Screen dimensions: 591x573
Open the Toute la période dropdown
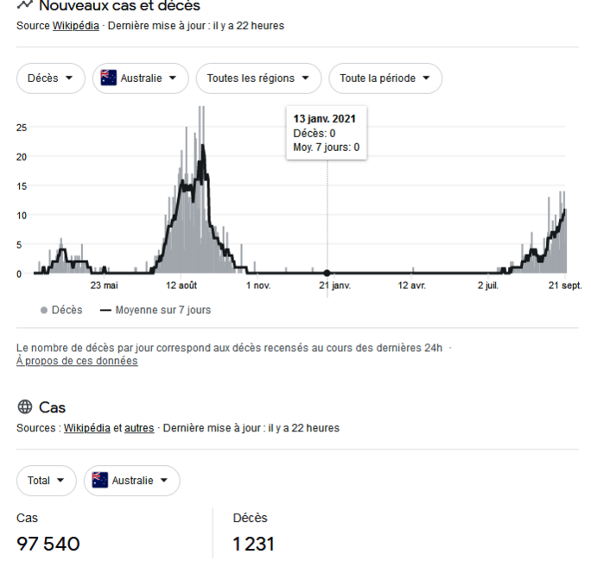384,78
